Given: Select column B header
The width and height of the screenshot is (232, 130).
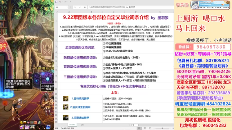Looking at the screenshot, I should coord(91,12).
